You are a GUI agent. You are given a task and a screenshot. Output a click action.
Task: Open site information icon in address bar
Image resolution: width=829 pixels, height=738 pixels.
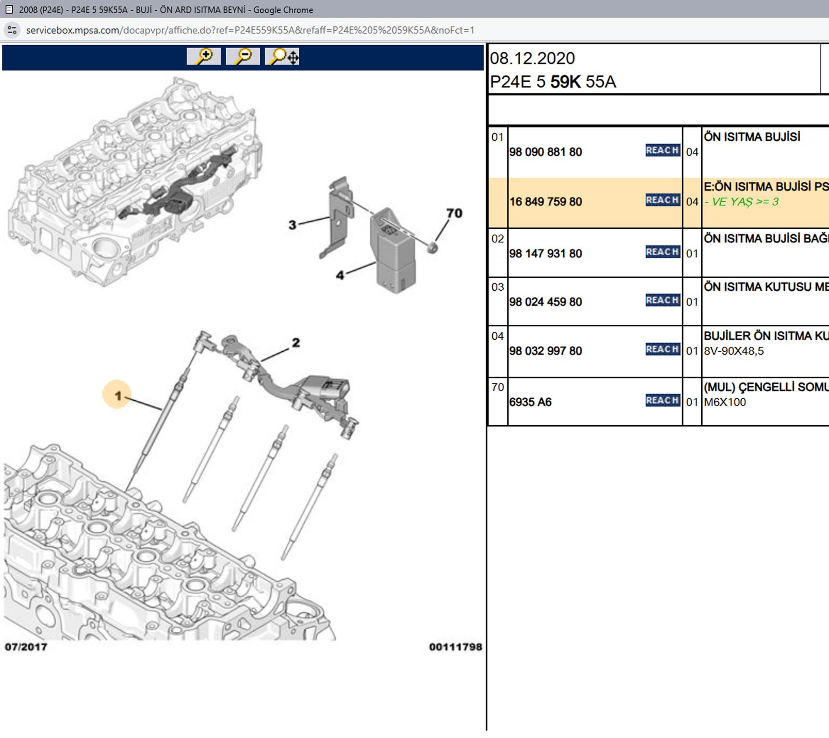[x=12, y=30]
